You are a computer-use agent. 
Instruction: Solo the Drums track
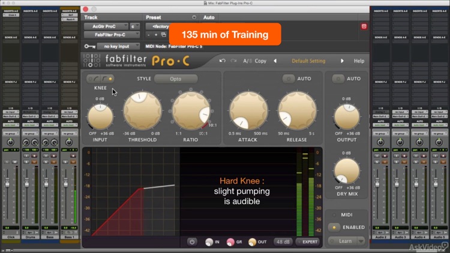point(26,162)
